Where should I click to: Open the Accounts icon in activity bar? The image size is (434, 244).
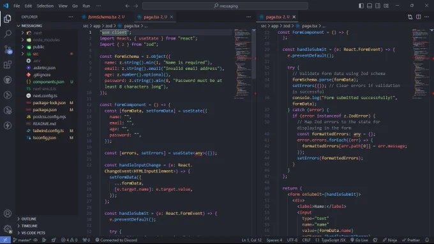tap(8, 213)
